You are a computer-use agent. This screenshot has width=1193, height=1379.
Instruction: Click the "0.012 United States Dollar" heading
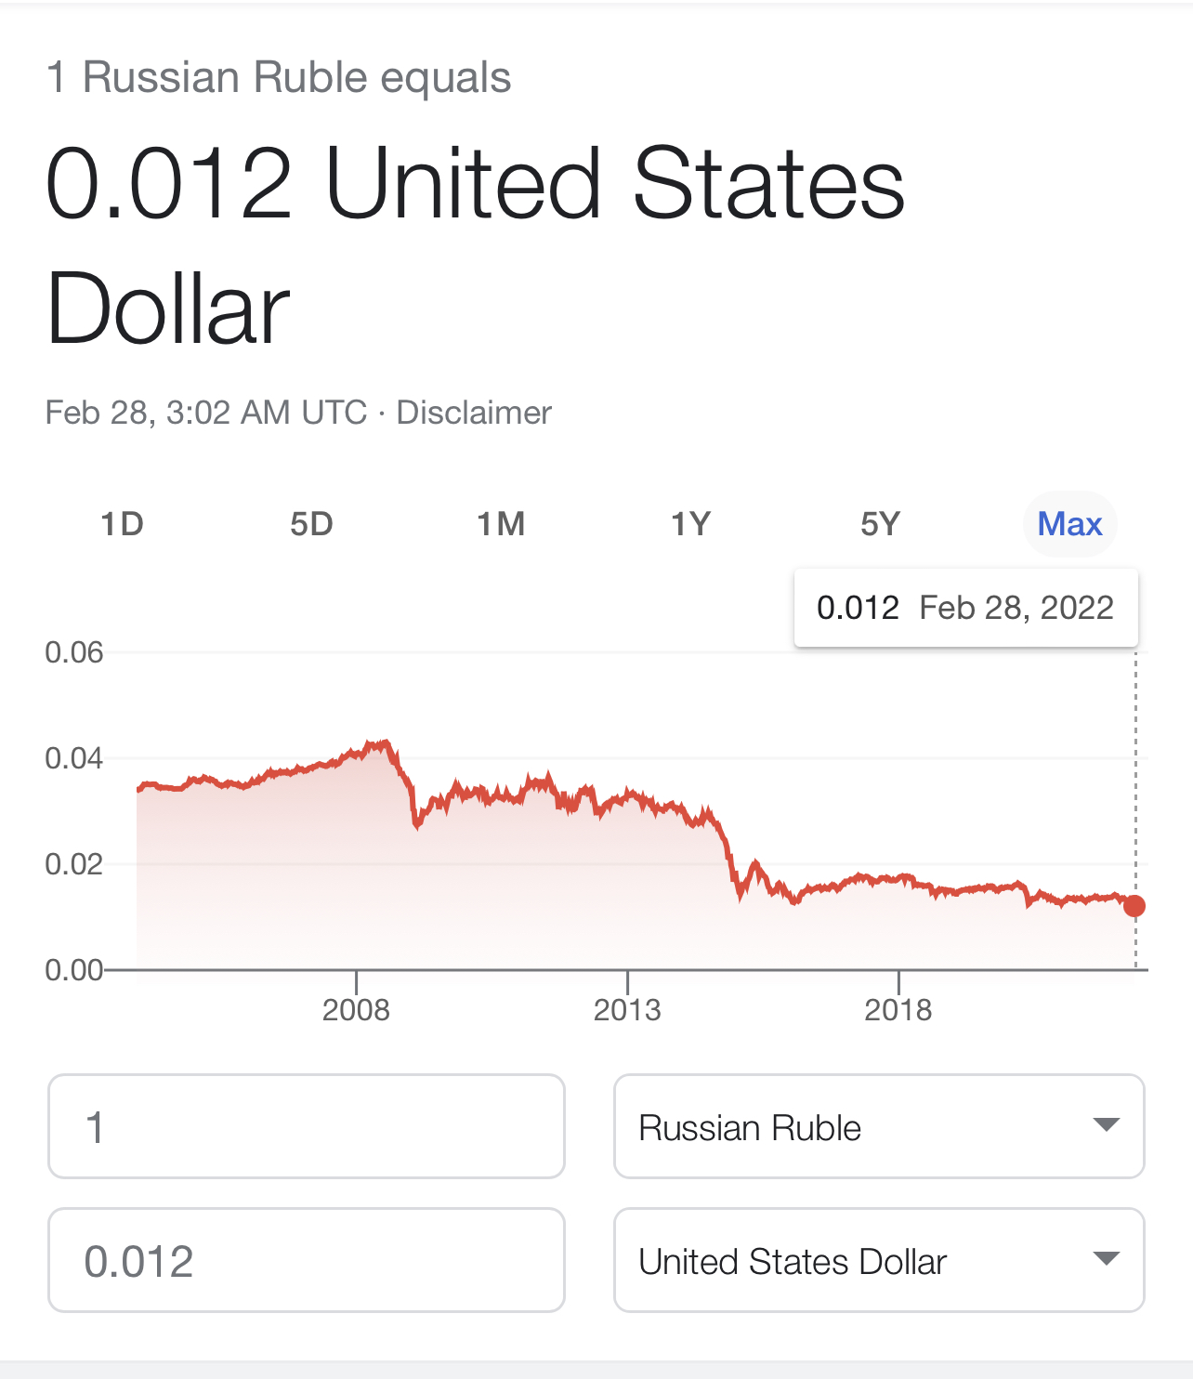coord(474,245)
